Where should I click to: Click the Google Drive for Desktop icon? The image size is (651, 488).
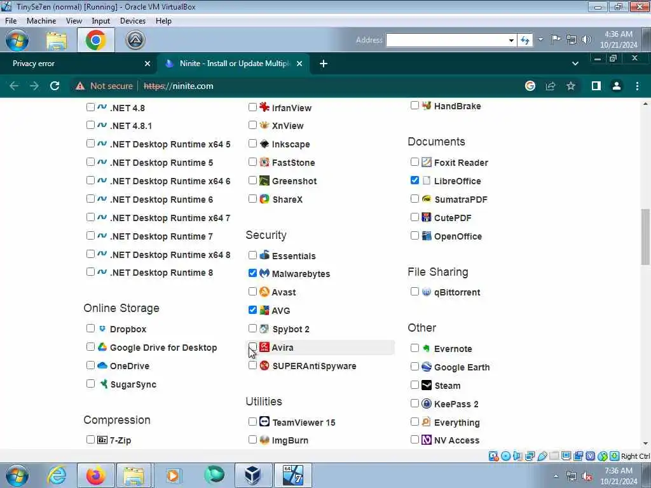tap(102, 347)
